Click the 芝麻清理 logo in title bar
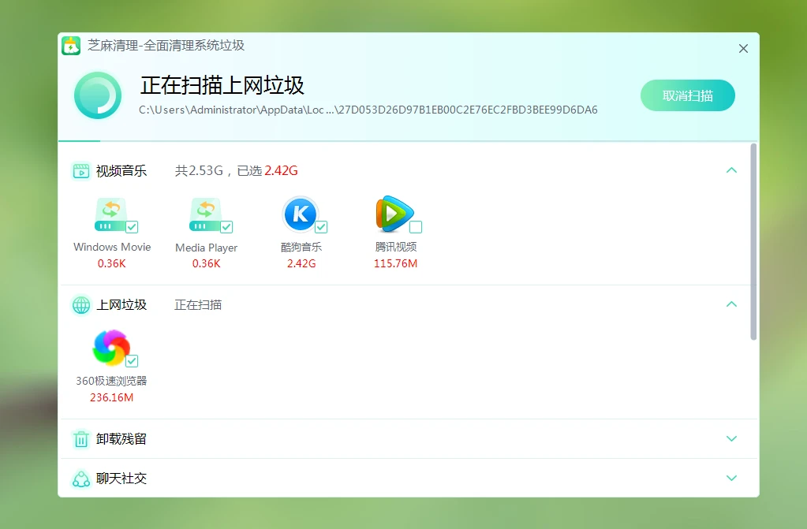This screenshot has height=529, width=807. pyautogui.click(x=71, y=46)
